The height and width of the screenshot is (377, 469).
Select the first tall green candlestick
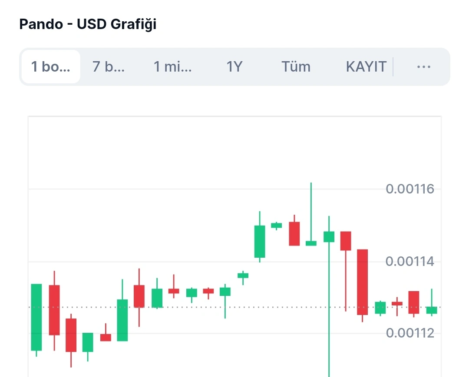point(36,317)
